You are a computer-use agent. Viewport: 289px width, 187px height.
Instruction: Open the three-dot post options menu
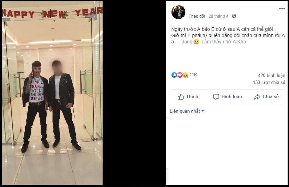tap(282, 9)
